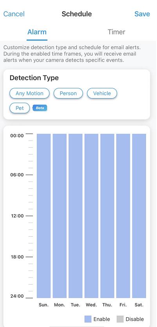
Task: Tap the Wednesday schedule column
Action: tap(91, 216)
